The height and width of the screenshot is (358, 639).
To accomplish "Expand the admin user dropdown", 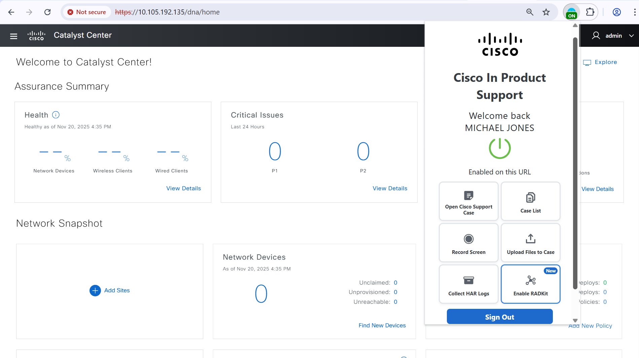I will (613, 36).
